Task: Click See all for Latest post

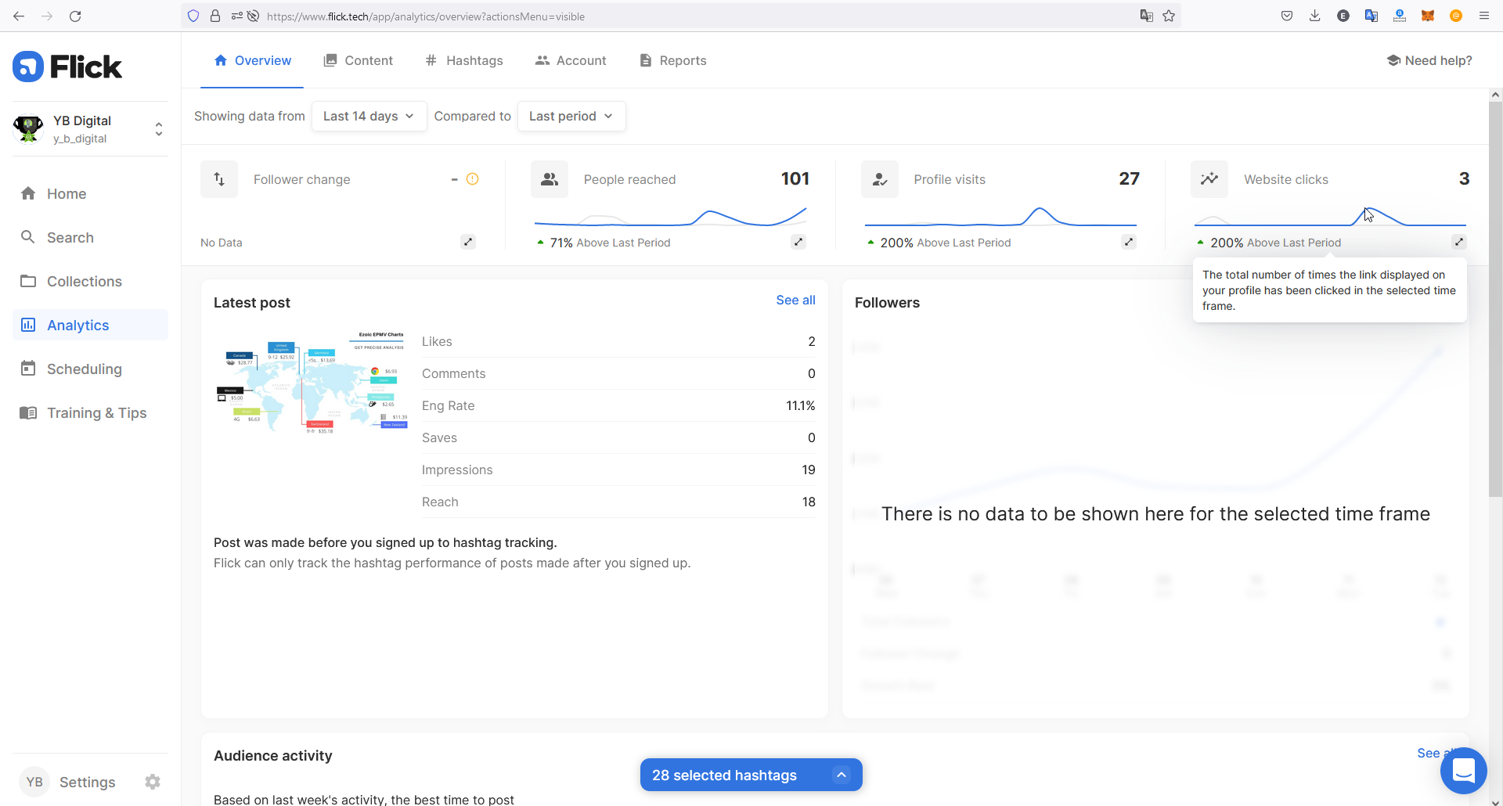Action: [795, 300]
